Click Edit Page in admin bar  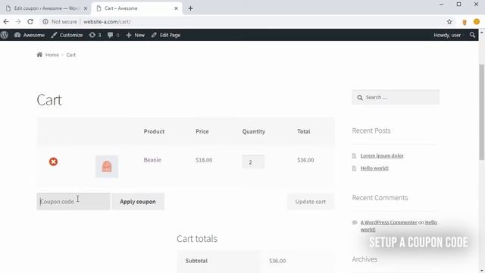(x=166, y=35)
